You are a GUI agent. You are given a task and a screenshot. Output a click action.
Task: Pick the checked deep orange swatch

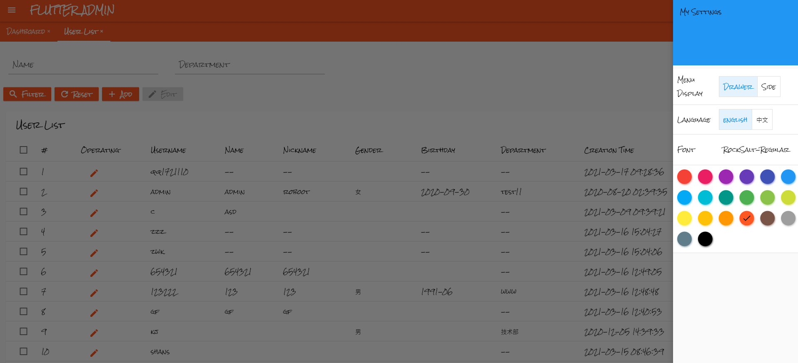coord(747,218)
